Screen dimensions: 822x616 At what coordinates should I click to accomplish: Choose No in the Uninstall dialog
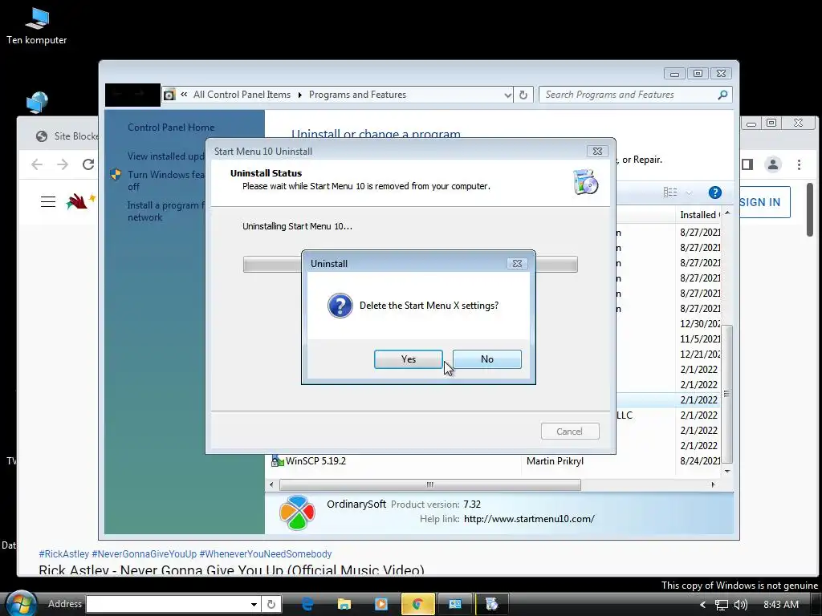tap(486, 359)
